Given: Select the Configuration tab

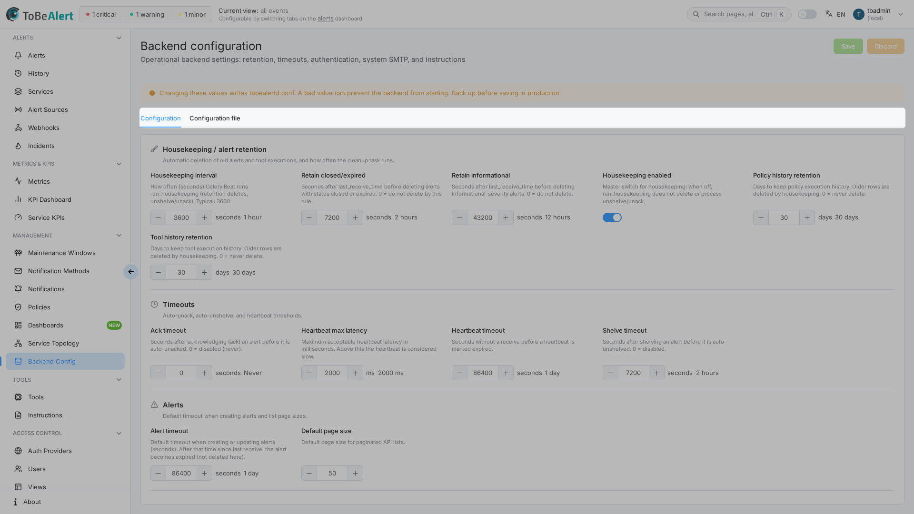Looking at the screenshot, I should (x=160, y=118).
